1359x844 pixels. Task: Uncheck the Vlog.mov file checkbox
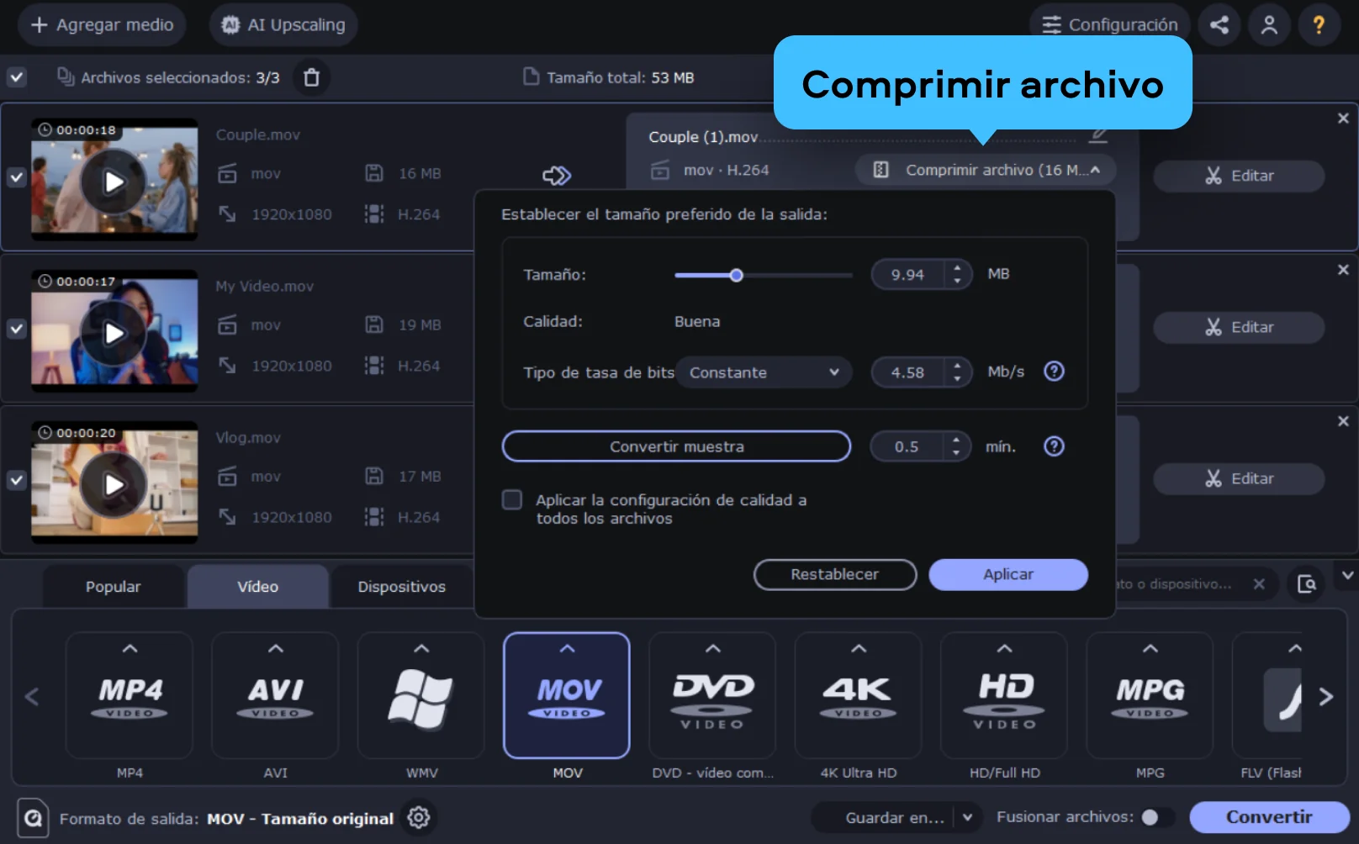(17, 480)
